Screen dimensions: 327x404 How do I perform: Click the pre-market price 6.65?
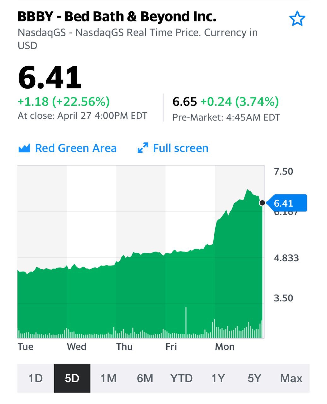(185, 102)
